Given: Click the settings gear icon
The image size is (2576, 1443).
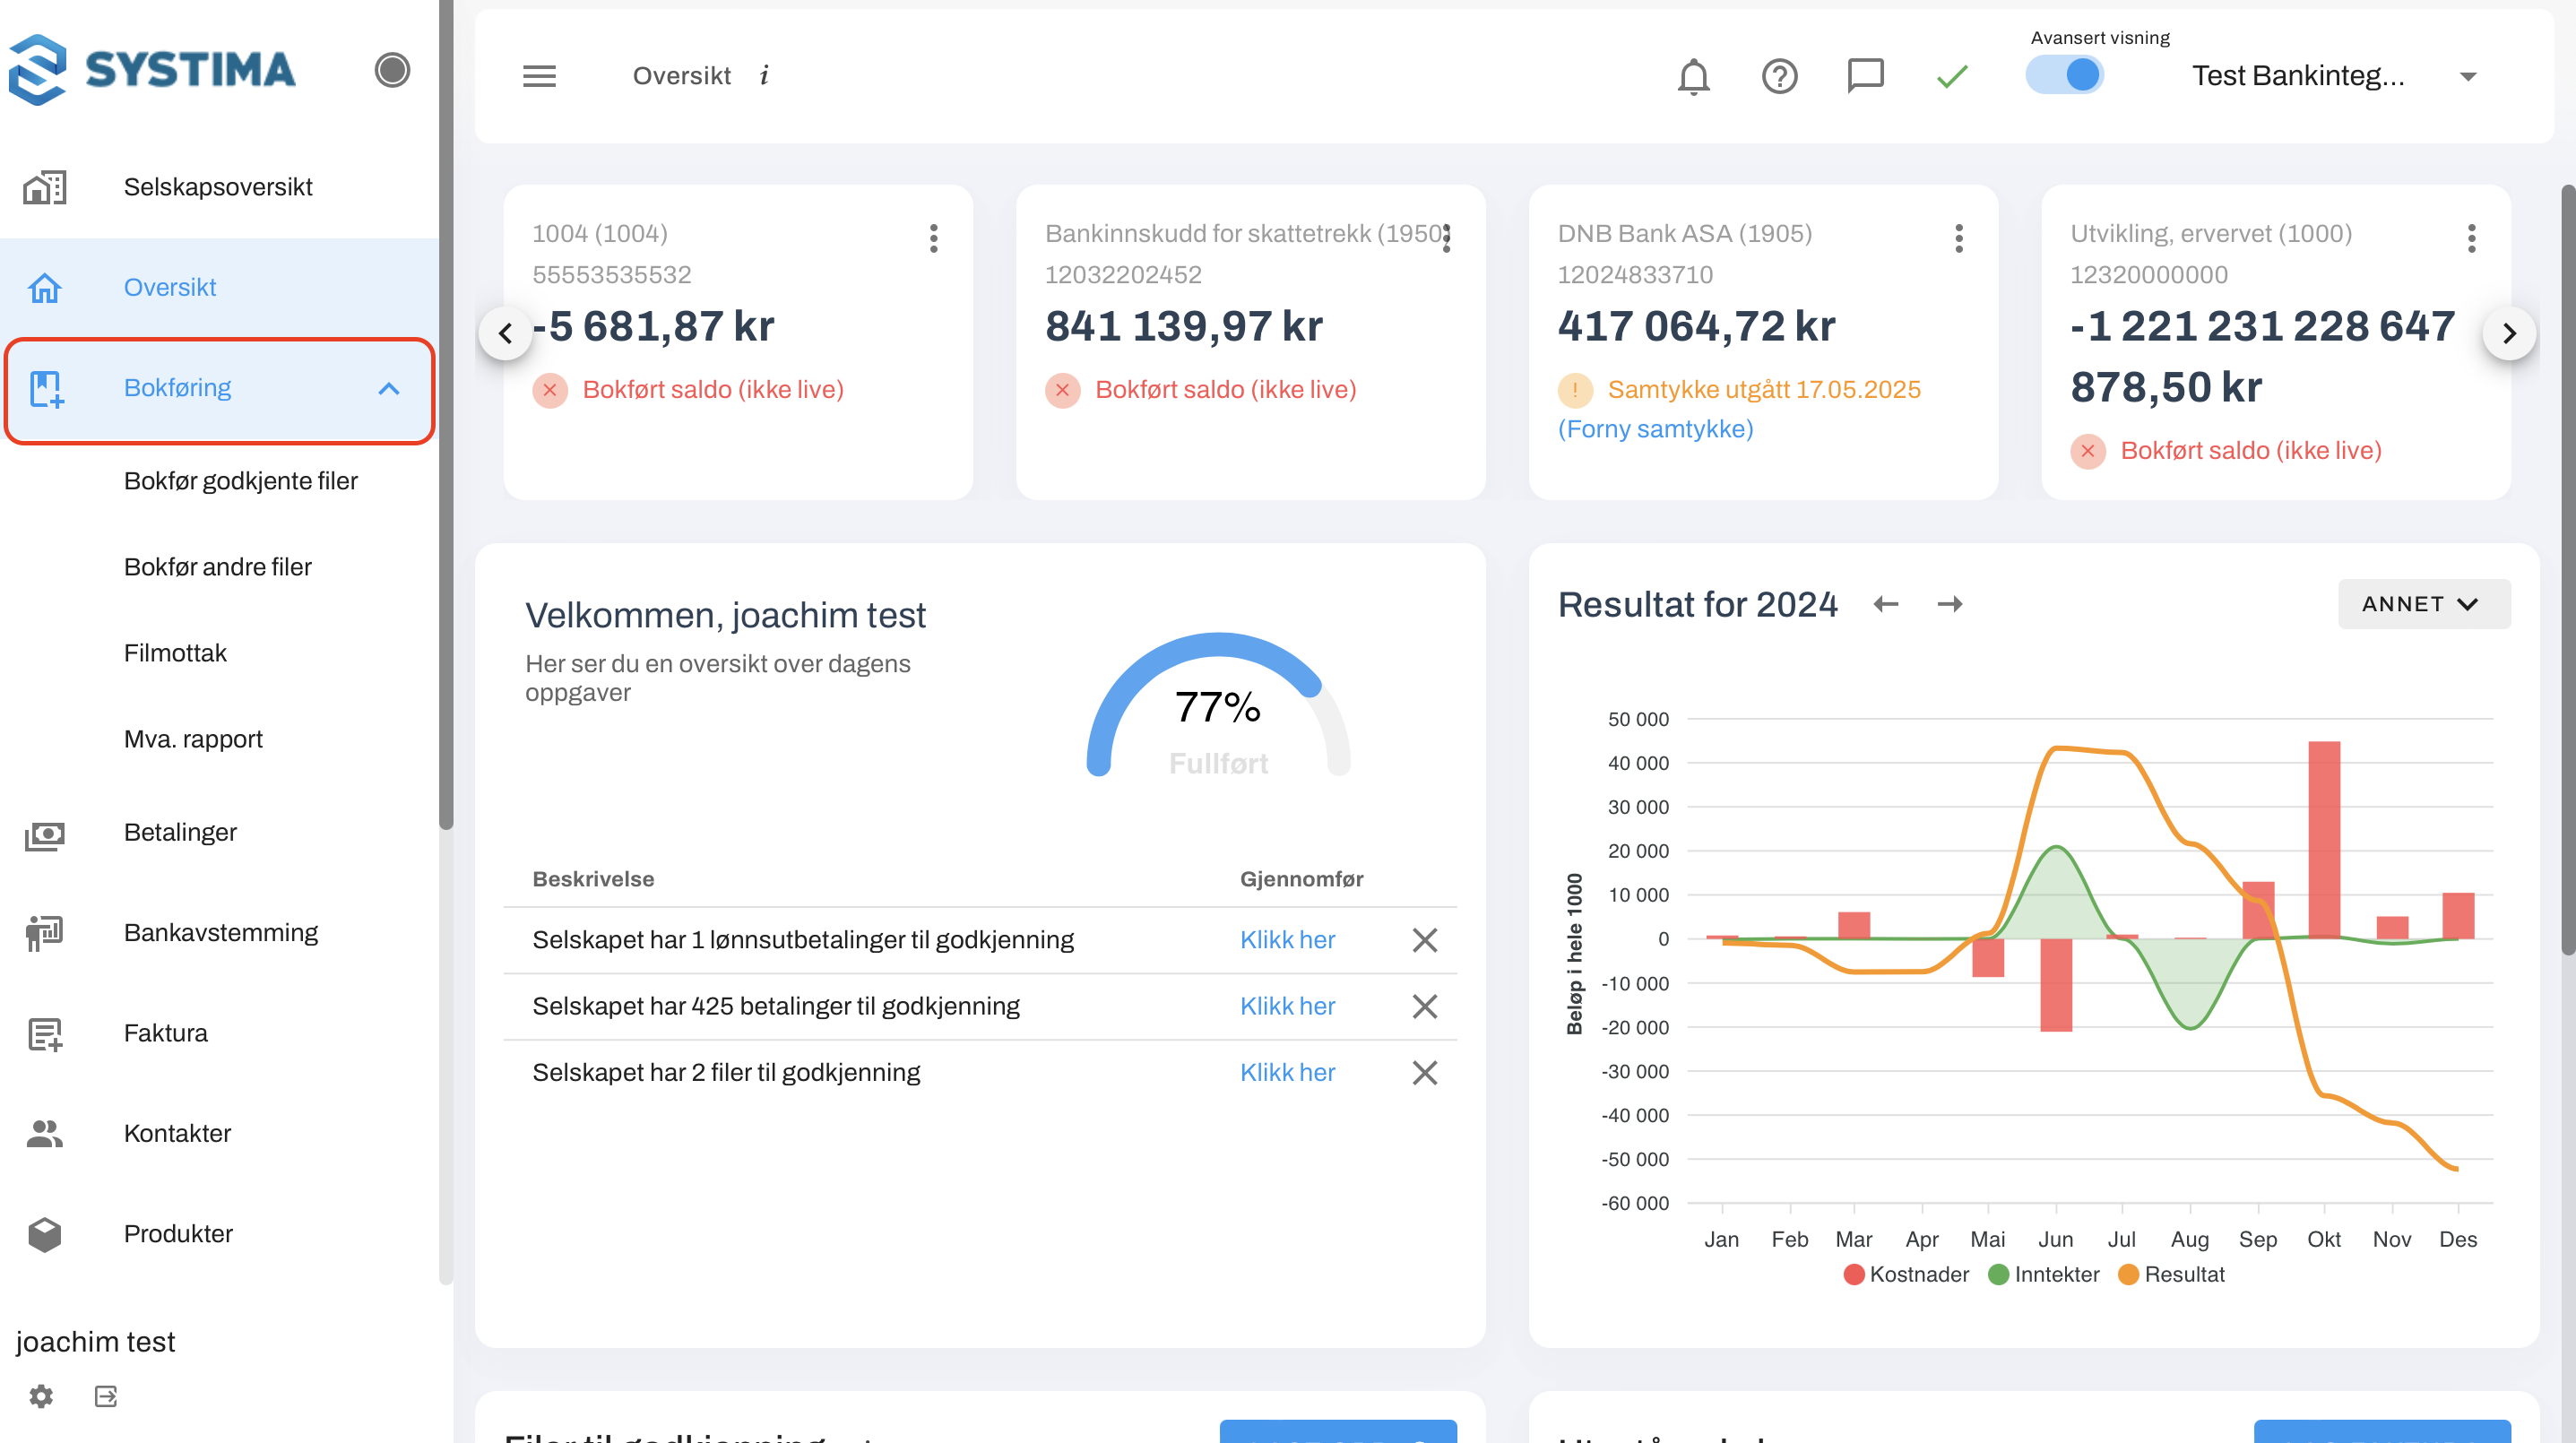Looking at the screenshot, I should tap(41, 1395).
